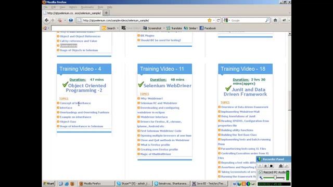Image resolution: width=333 pixels, height=187 pixels.
Task: Click the Forward navigation arrow
Action: point(53,20)
